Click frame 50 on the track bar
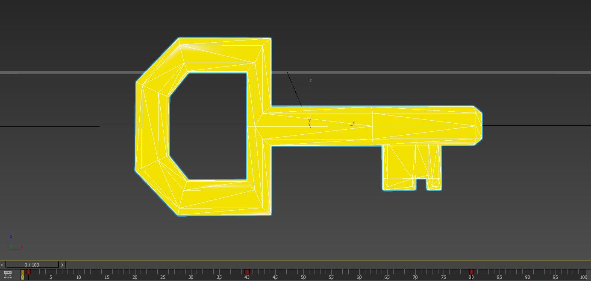This screenshot has width=591, height=281. pyautogui.click(x=303, y=277)
